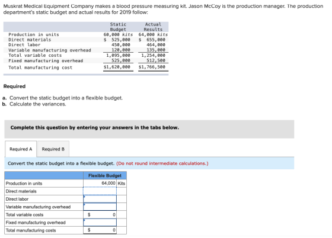Click the Fixed manufacturing overhead row label

pyautogui.click(x=36, y=223)
